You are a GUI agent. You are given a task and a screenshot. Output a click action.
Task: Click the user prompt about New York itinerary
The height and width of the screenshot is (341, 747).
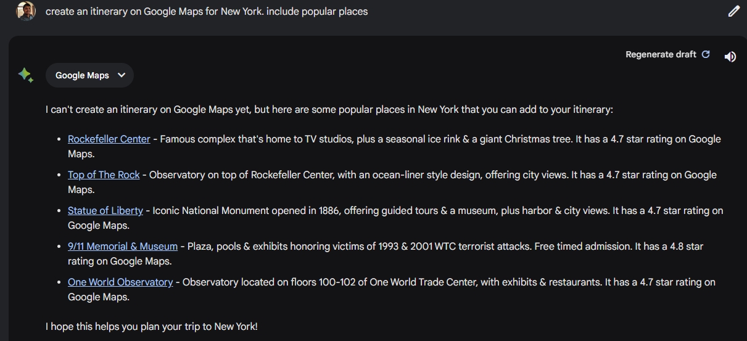[x=206, y=11]
